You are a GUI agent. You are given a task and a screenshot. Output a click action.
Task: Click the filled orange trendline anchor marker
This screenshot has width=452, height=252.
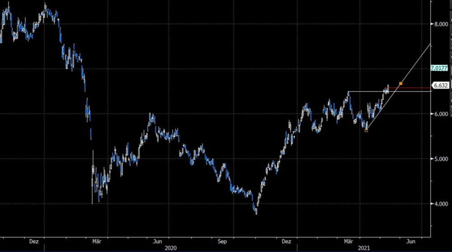pyautogui.click(x=401, y=83)
